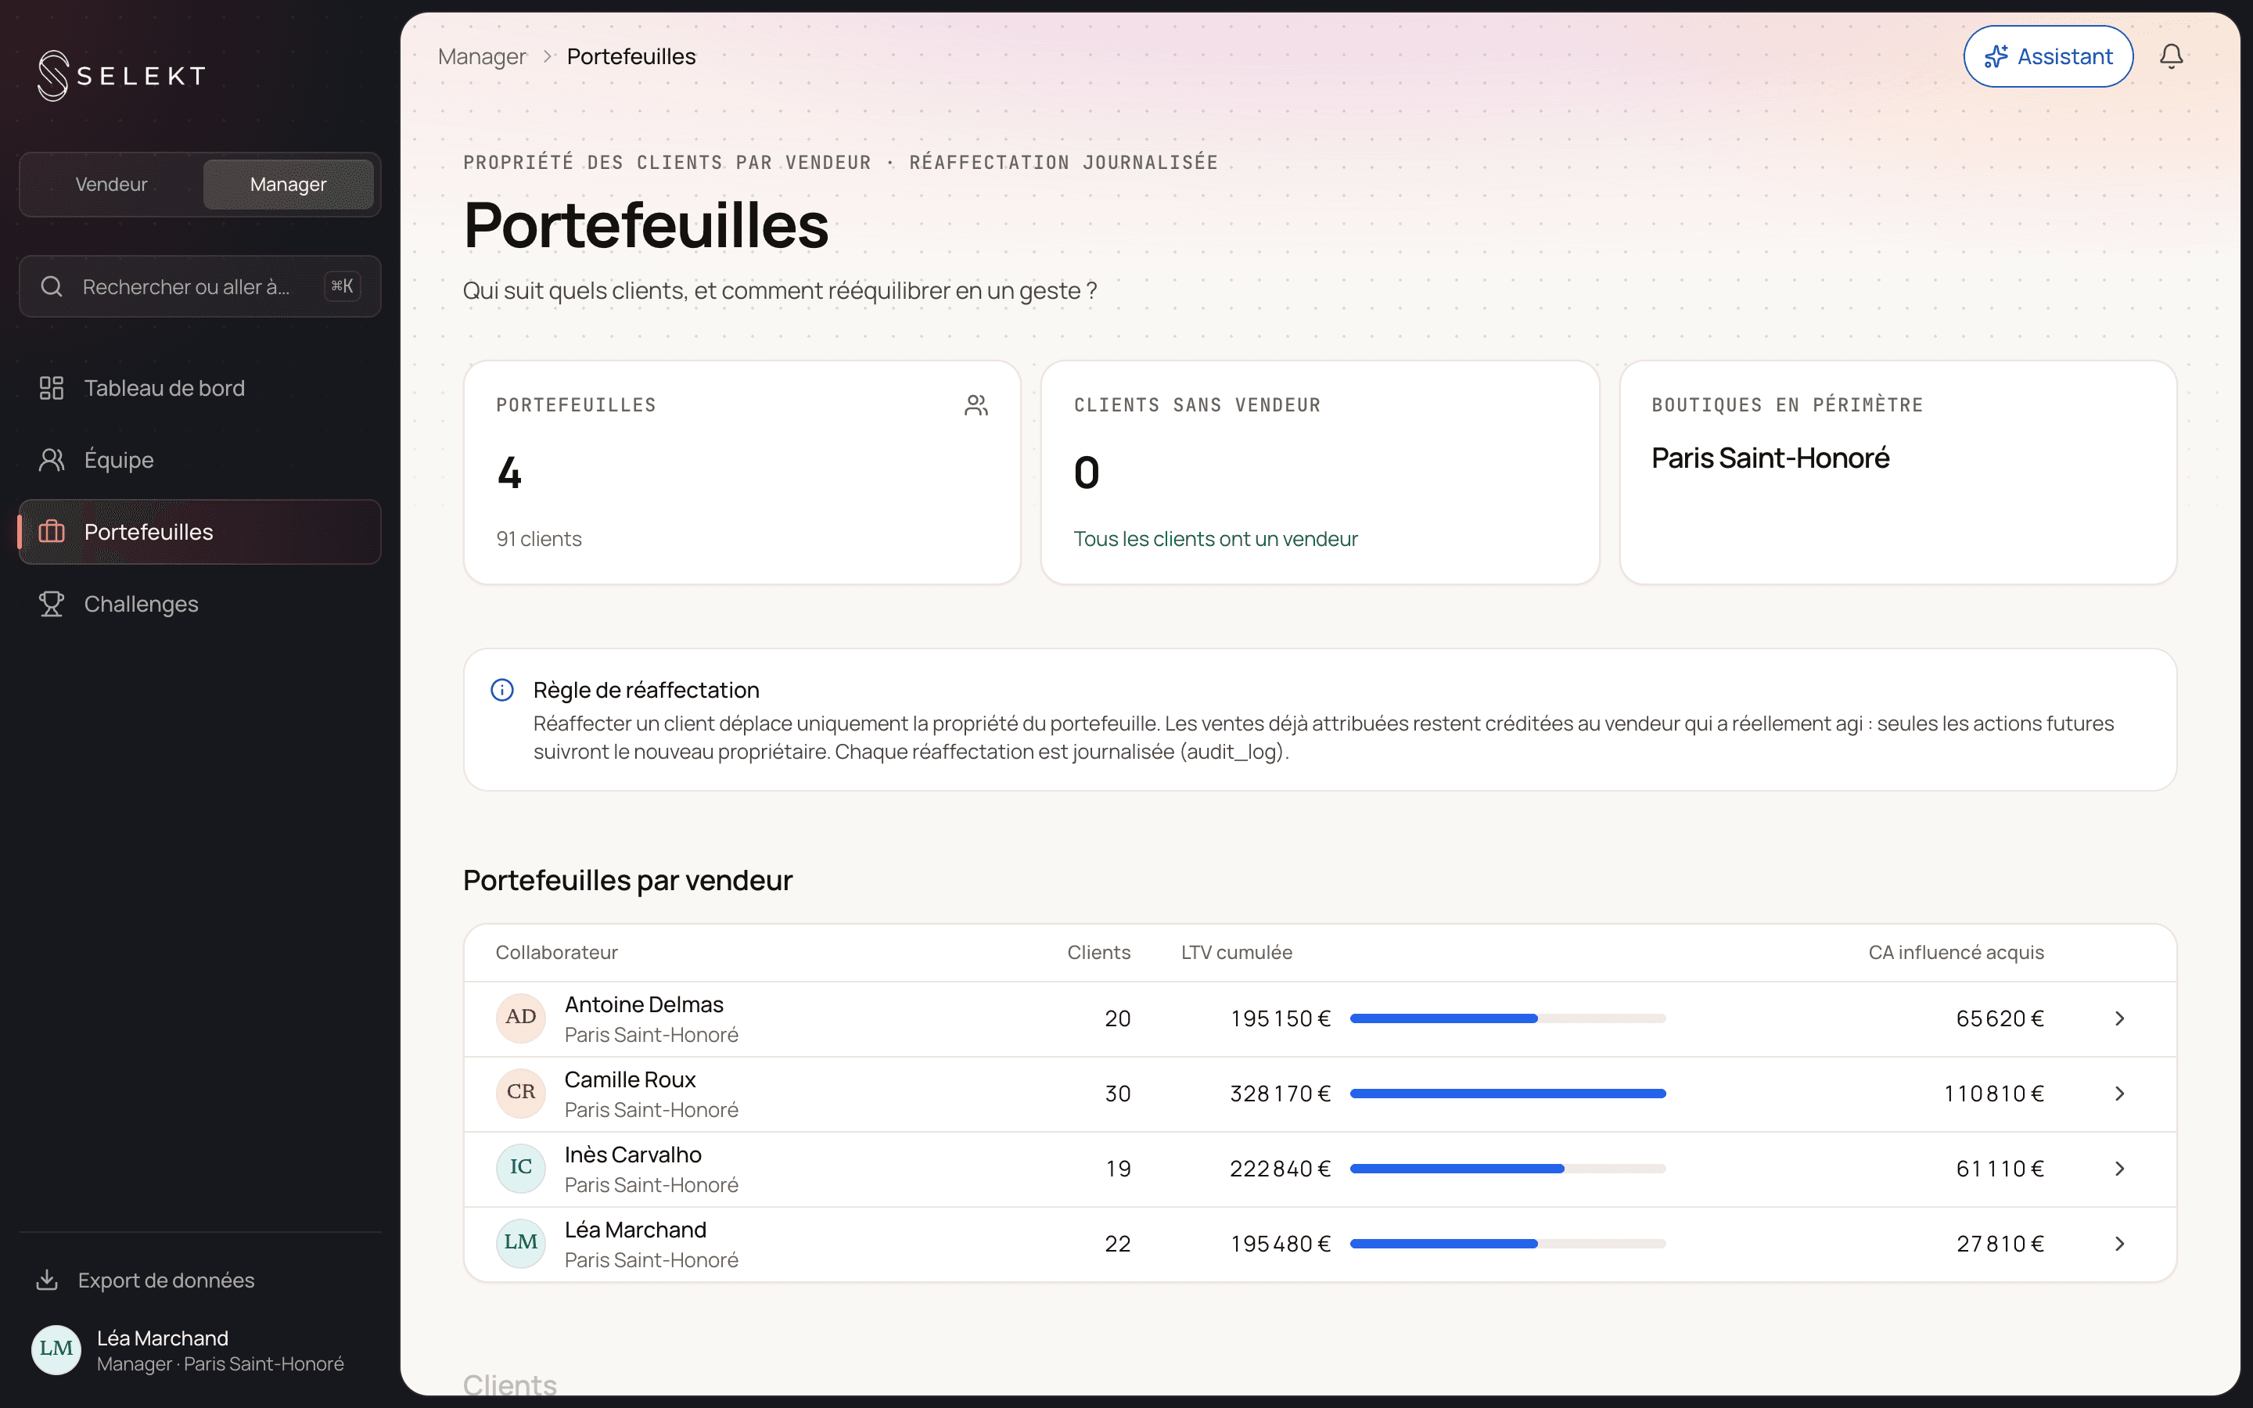This screenshot has width=2253, height=1408.
Task: Click the LTV cumulée column header
Action: click(1236, 953)
